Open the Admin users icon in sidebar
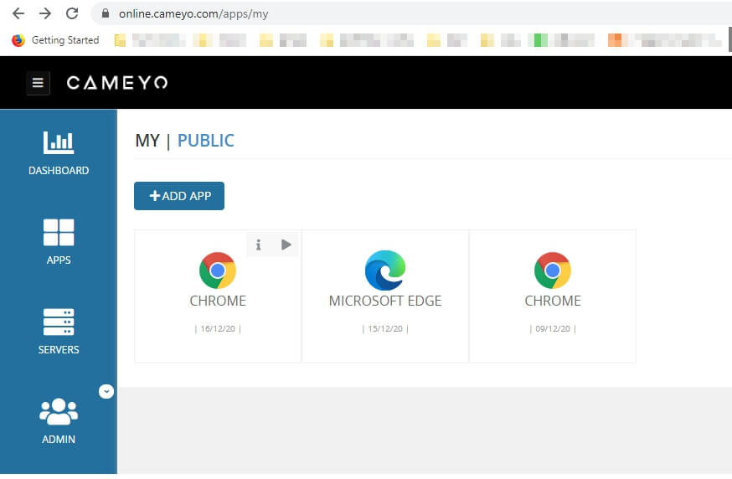This screenshot has width=732, height=479. click(59, 411)
